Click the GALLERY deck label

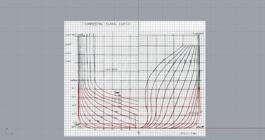(69, 44)
